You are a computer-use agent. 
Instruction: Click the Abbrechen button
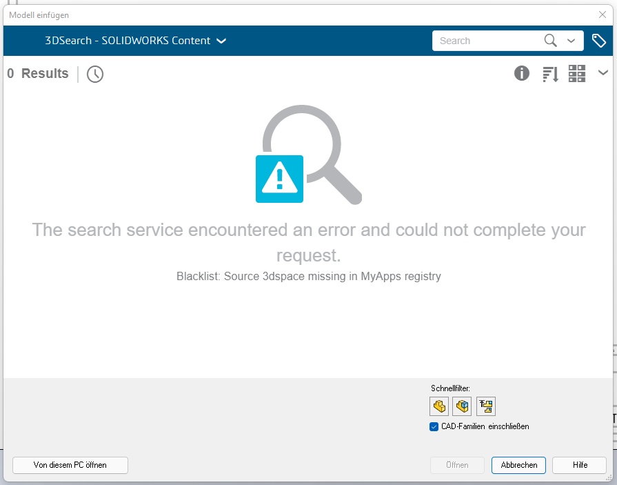518,465
